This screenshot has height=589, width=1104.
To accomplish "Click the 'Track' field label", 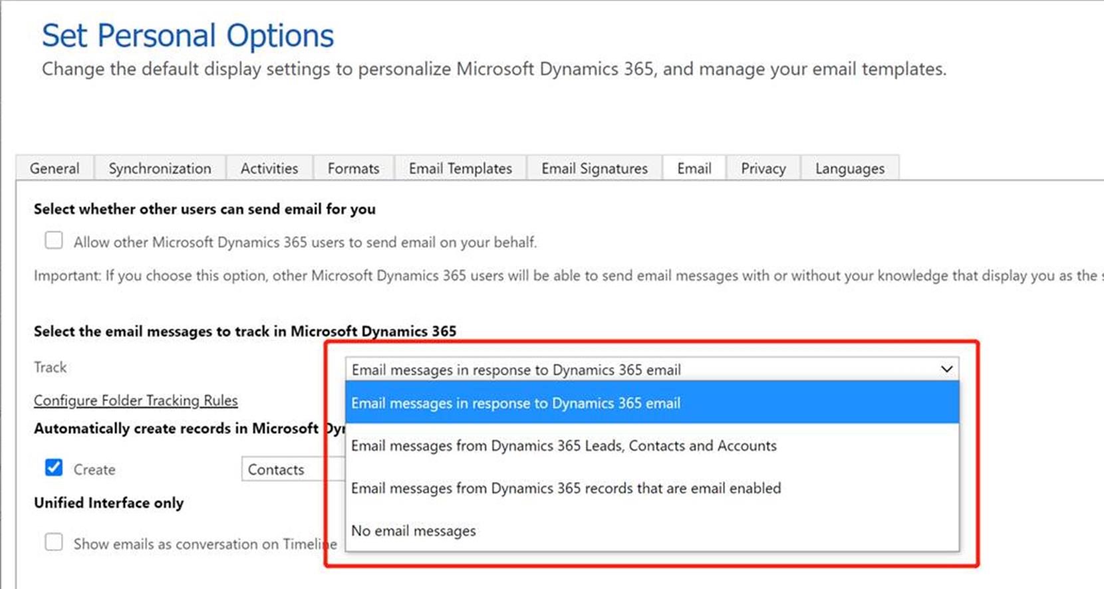I will pyautogui.click(x=51, y=367).
